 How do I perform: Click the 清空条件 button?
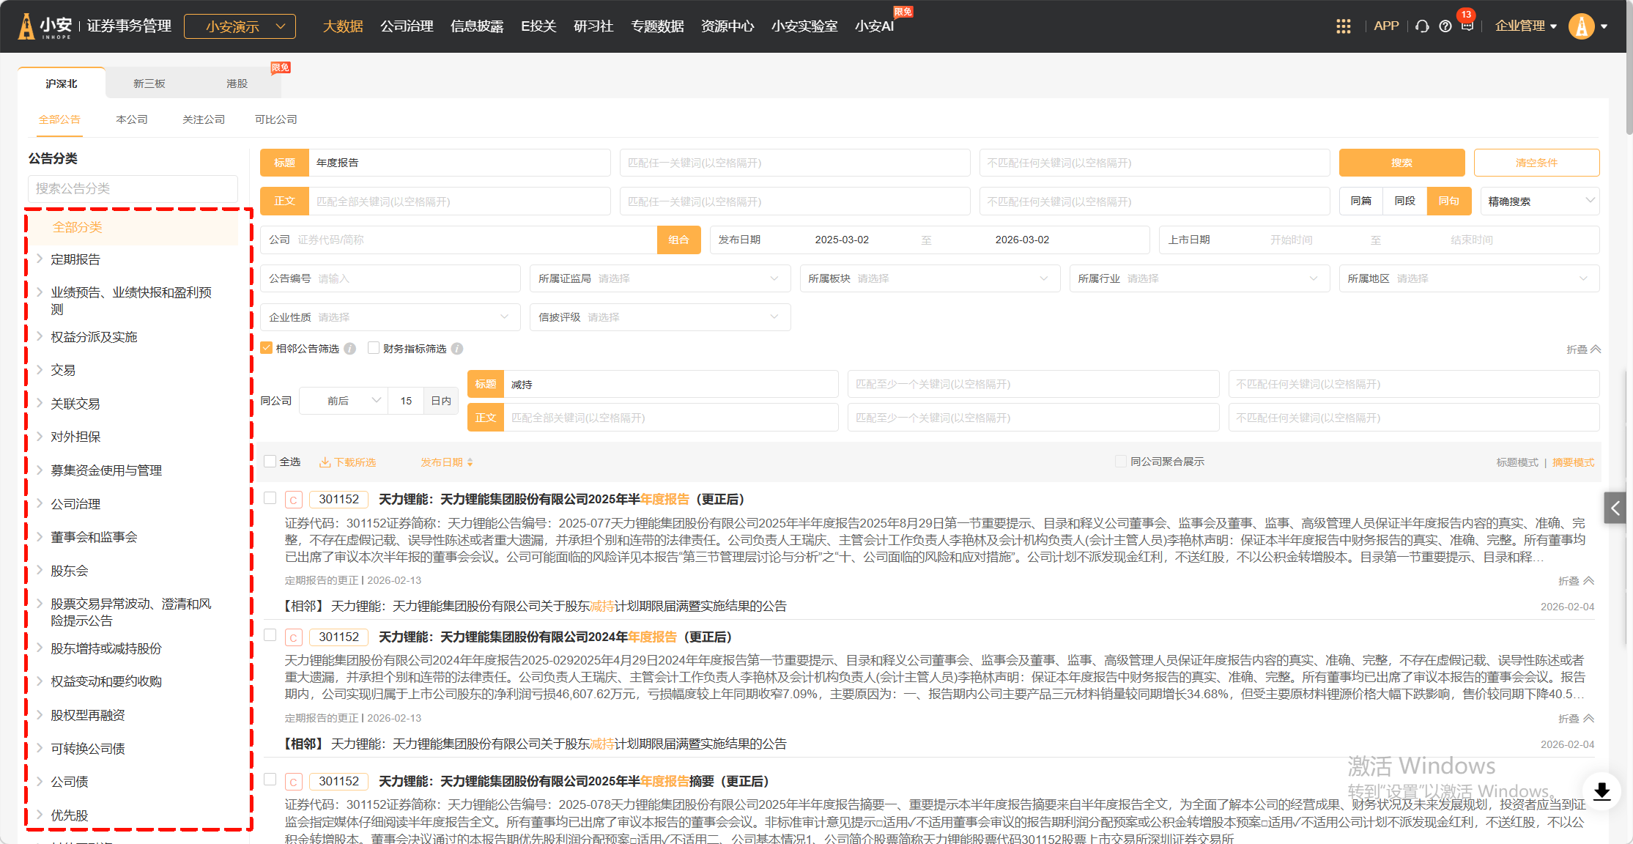pos(1536,163)
